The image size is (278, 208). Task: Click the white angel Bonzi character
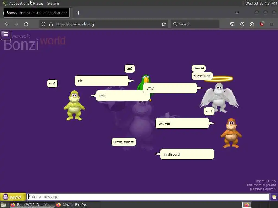tap(219, 97)
